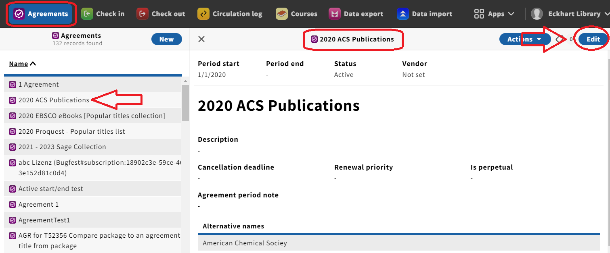Select the 'abc Lizenz' agreement row
The height and width of the screenshot is (253, 610).
point(93,168)
